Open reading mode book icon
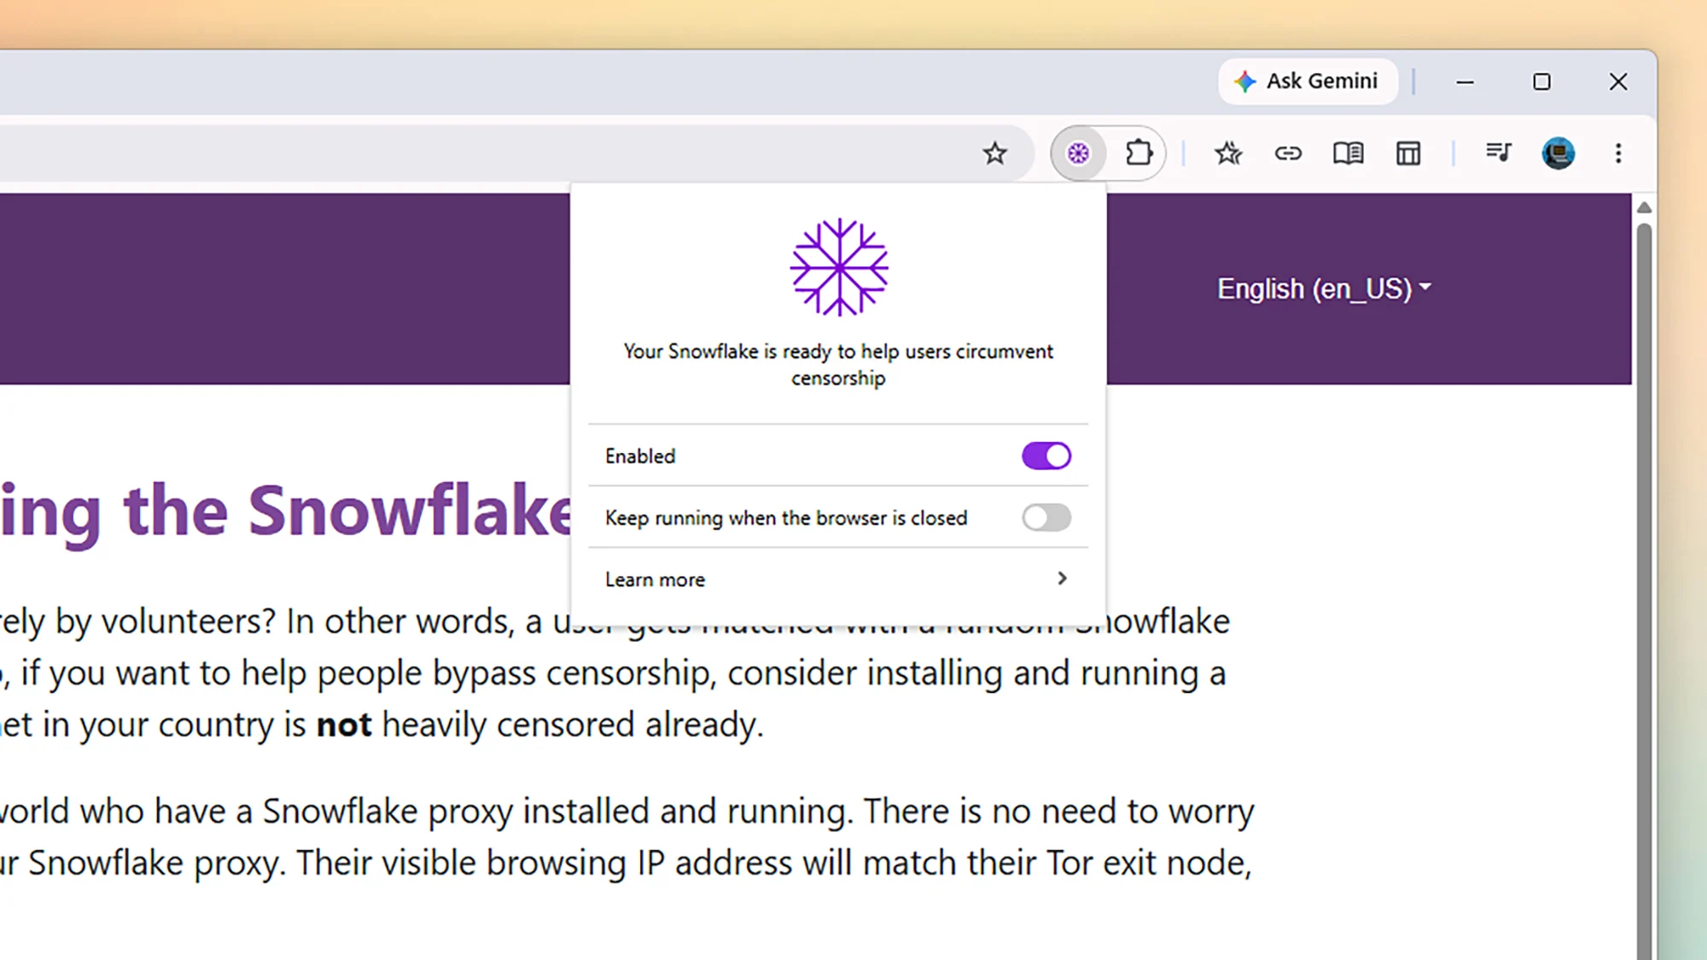The image size is (1707, 960). [1349, 154]
